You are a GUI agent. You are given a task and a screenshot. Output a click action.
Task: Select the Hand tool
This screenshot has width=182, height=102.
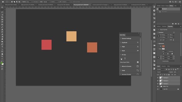[x=2, y=54]
